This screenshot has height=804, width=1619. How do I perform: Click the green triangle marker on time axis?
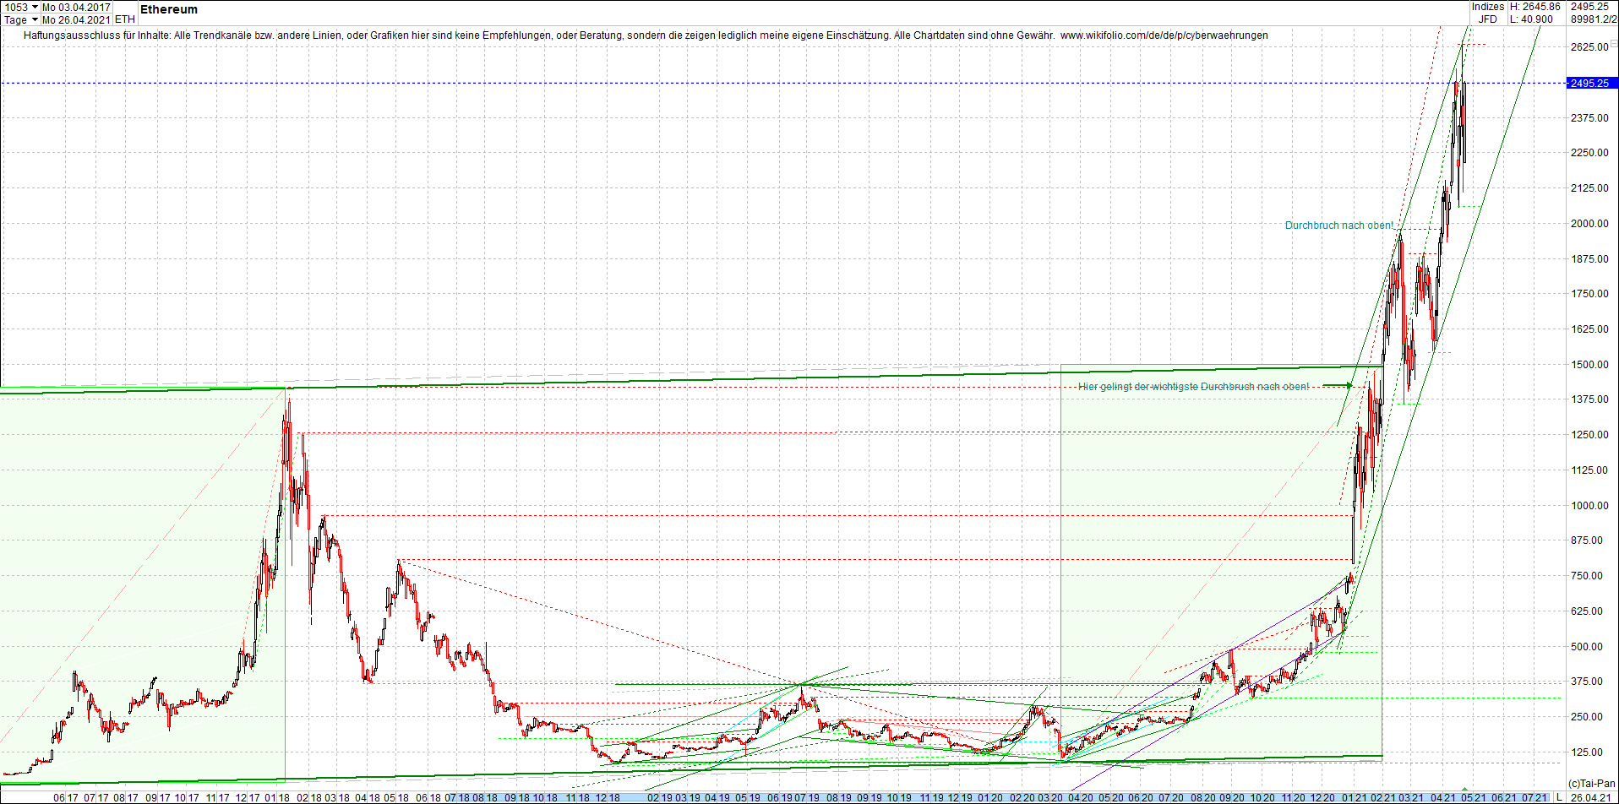click(x=1464, y=790)
